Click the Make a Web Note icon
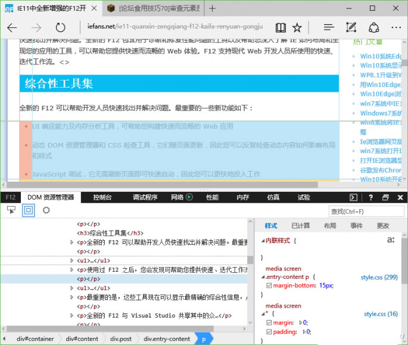Screen dimensions: 408x345 (351, 27)
